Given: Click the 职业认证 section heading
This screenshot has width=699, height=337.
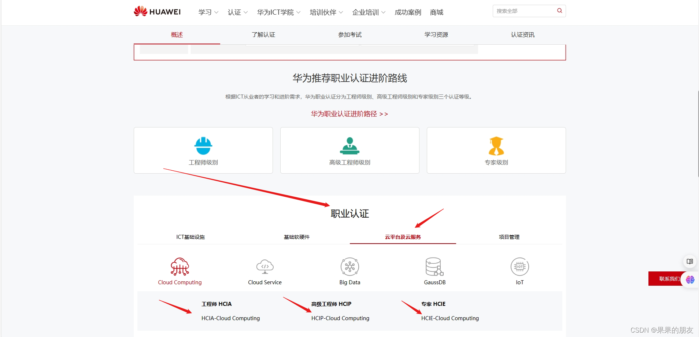Looking at the screenshot, I should point(350,214).
